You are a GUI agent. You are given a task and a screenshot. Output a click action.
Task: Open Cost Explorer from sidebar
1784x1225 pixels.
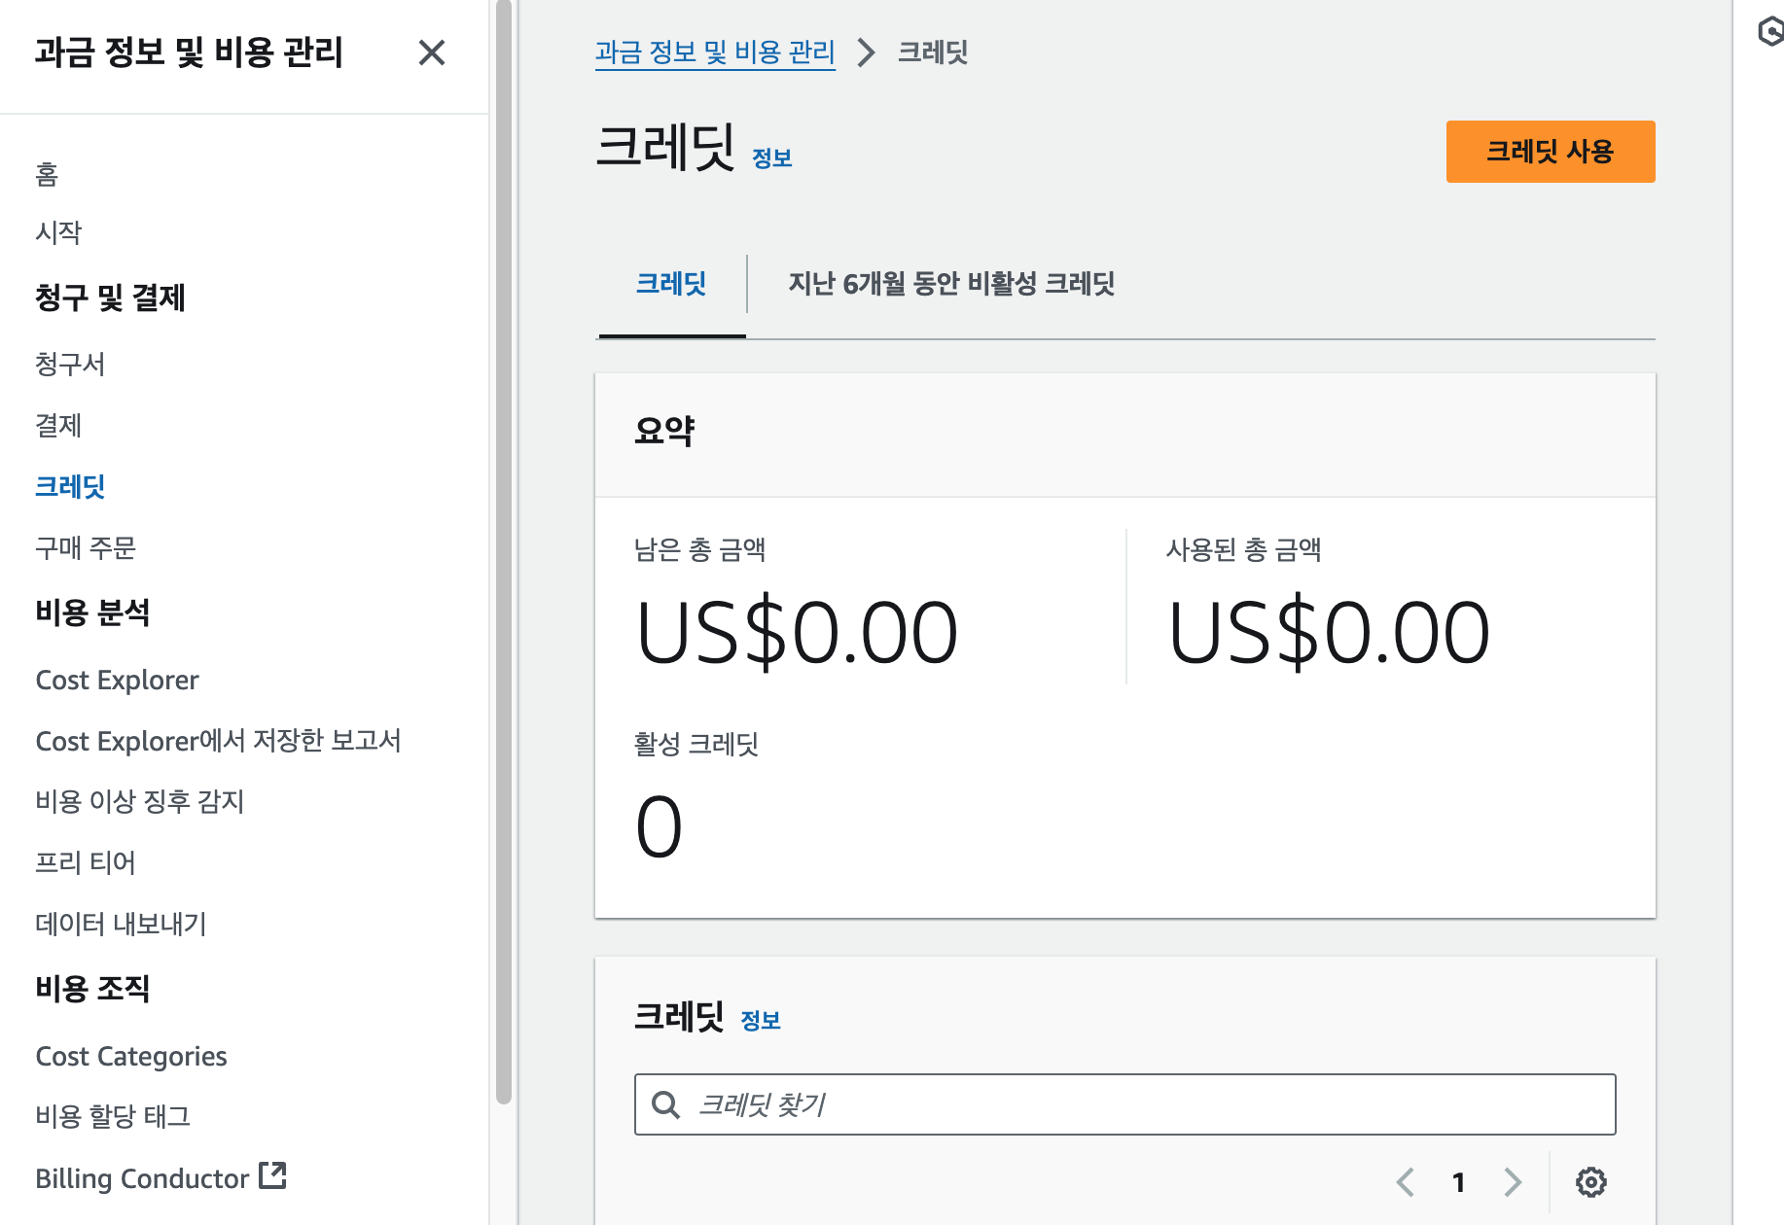click(x=117, y=681)
